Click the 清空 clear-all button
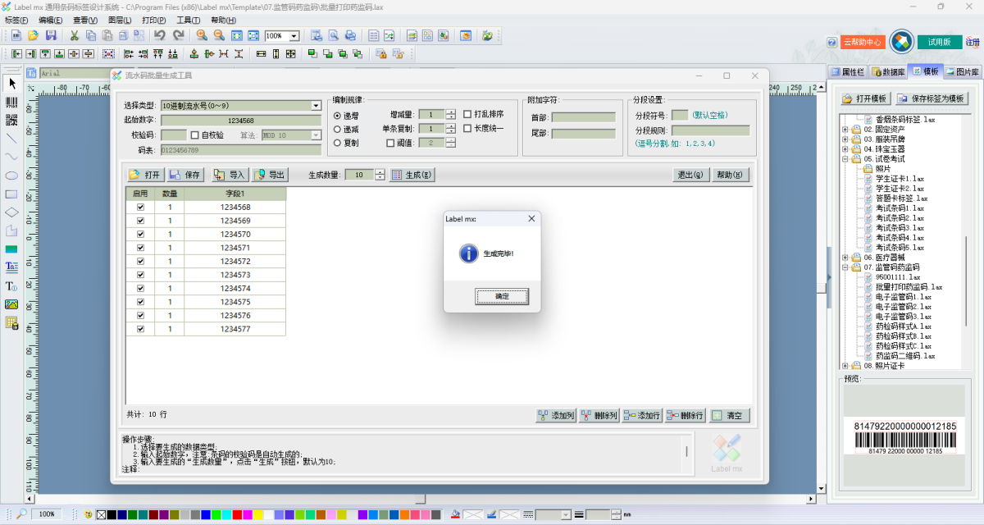 [729, 416]
